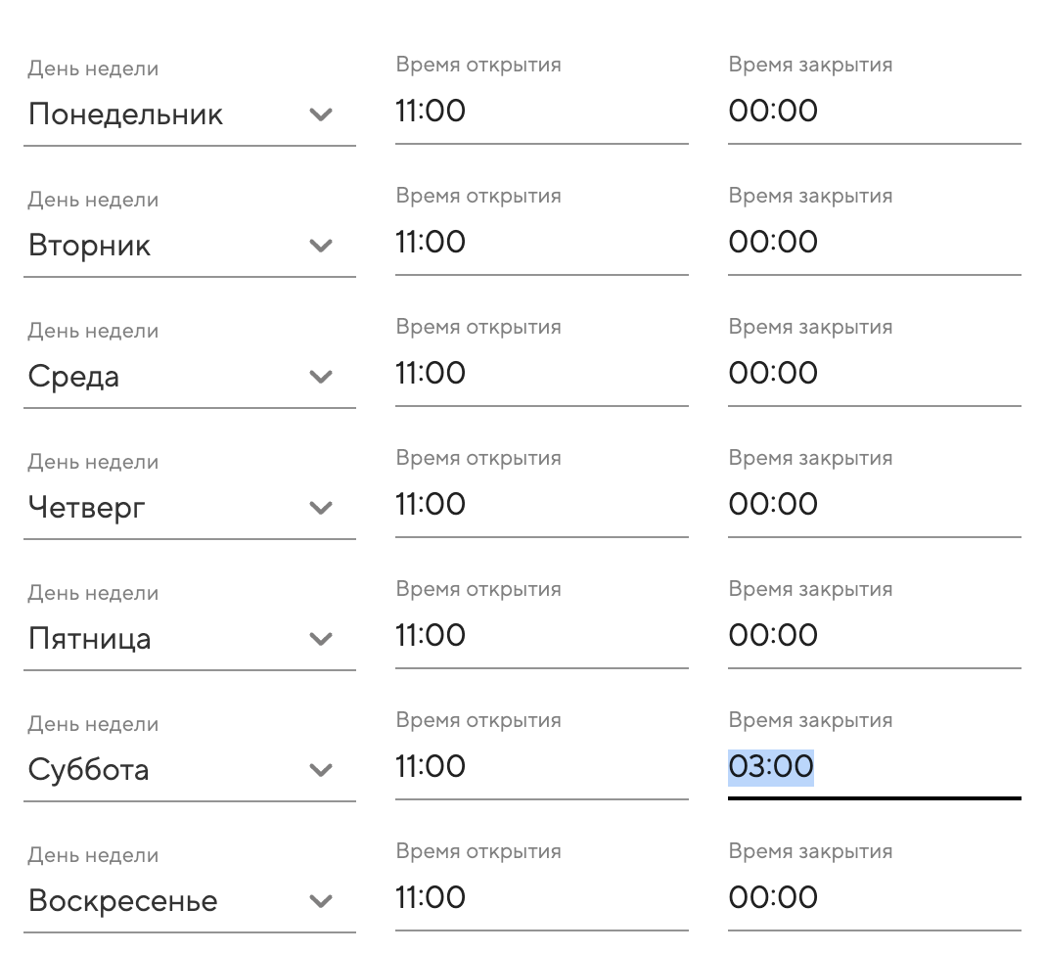Image resolution: width=1045 pixels, height=953 pixels.
Task: Open the Вторник weekday dropdown arrow
Action: click(321, 246)
